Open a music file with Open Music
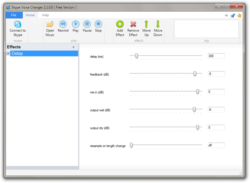 50,28
